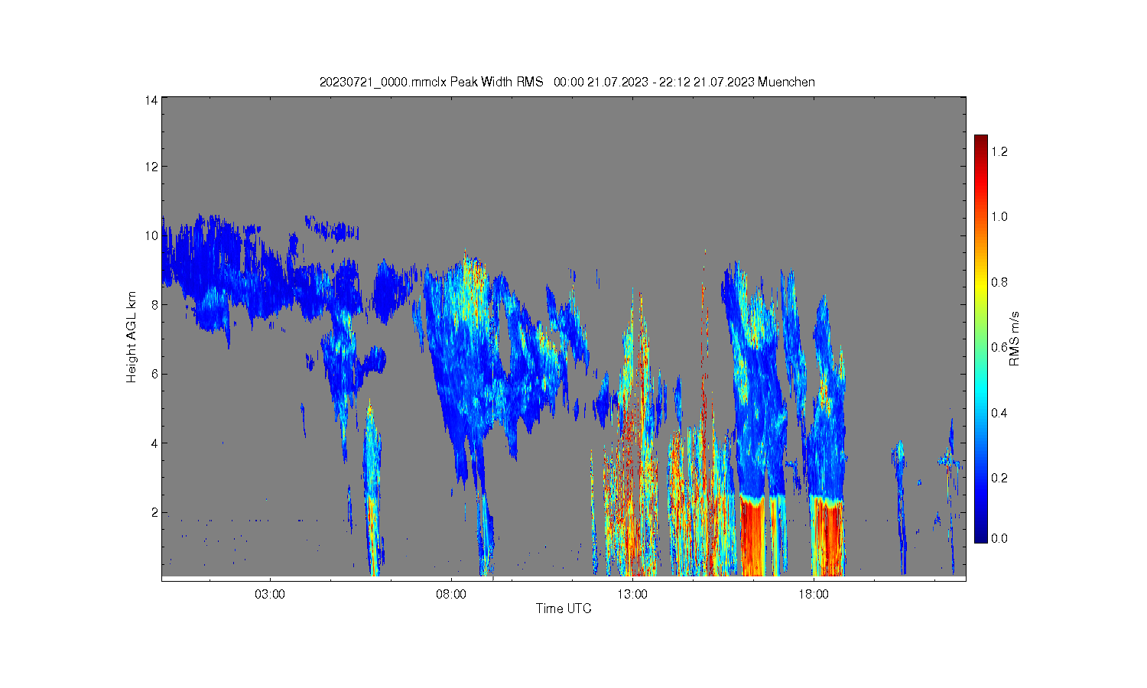The image size is (1147, 688).
Task: Click the colorbar value 0.0
Action: click(x=999, y=538)
